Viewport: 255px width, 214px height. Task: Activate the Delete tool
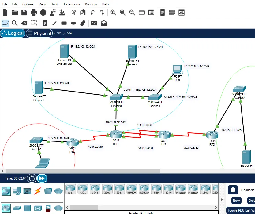coord(24,23)
